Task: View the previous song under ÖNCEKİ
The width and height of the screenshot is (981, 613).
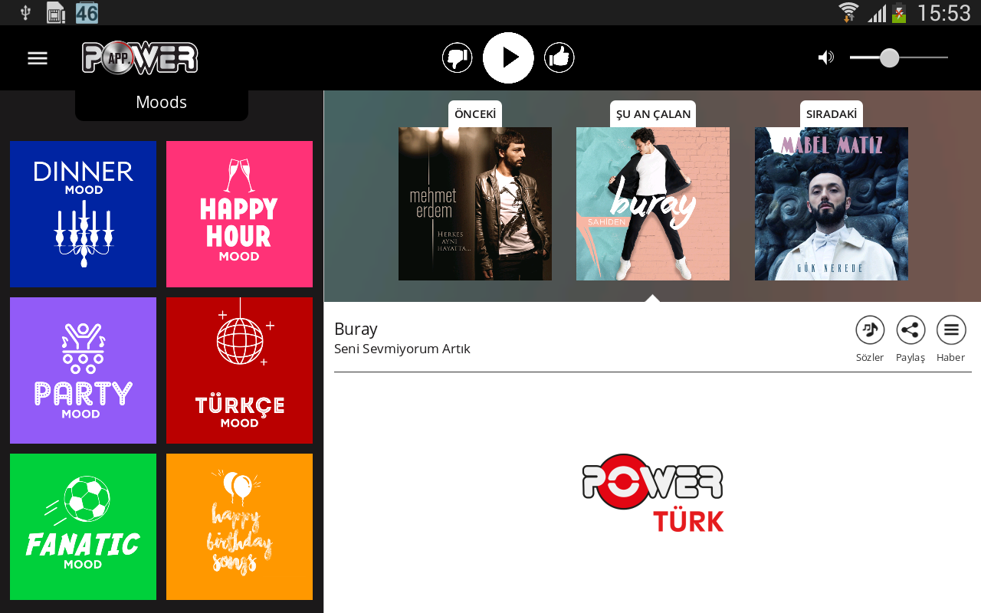Action: coord(475,203)
